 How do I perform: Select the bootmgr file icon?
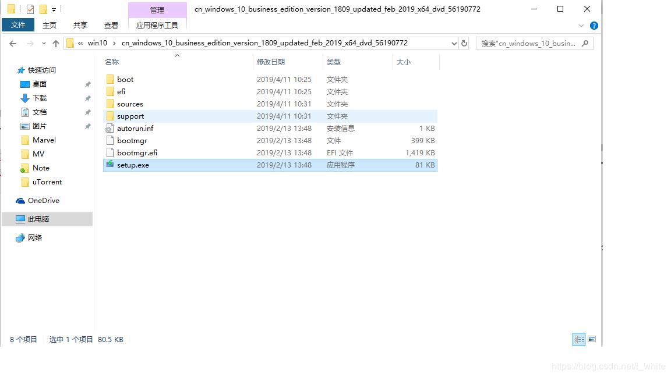click(x=110, y=141)
